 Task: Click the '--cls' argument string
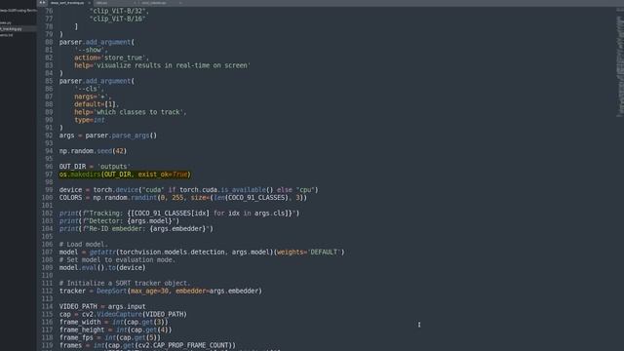[89, 89]
